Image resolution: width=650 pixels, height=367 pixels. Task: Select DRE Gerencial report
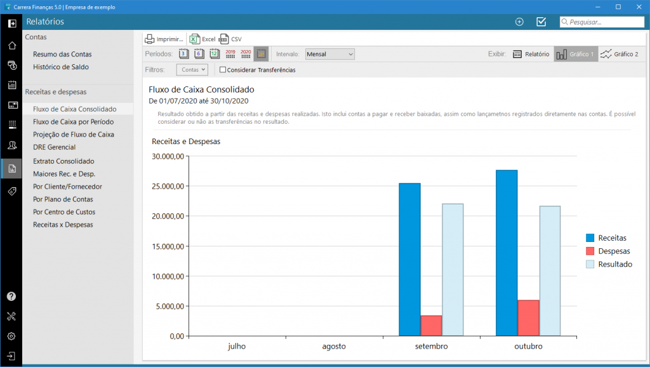(x=55, y=147)
